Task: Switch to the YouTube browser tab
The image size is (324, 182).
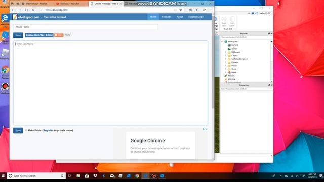Action: [70, 4]
